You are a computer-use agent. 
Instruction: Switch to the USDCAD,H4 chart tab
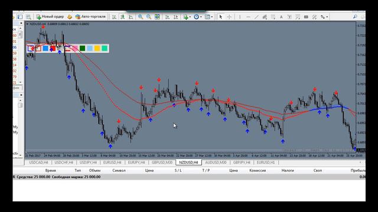pyautogui.click(x=38, y=163)
